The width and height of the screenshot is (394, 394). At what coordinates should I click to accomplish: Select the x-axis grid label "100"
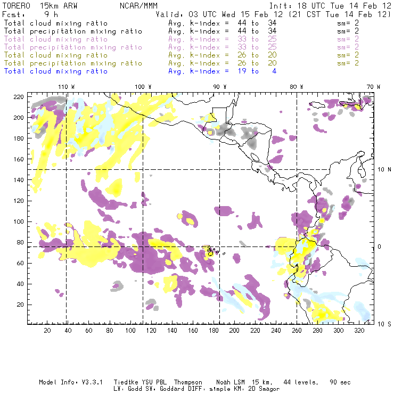pos(130,331)
